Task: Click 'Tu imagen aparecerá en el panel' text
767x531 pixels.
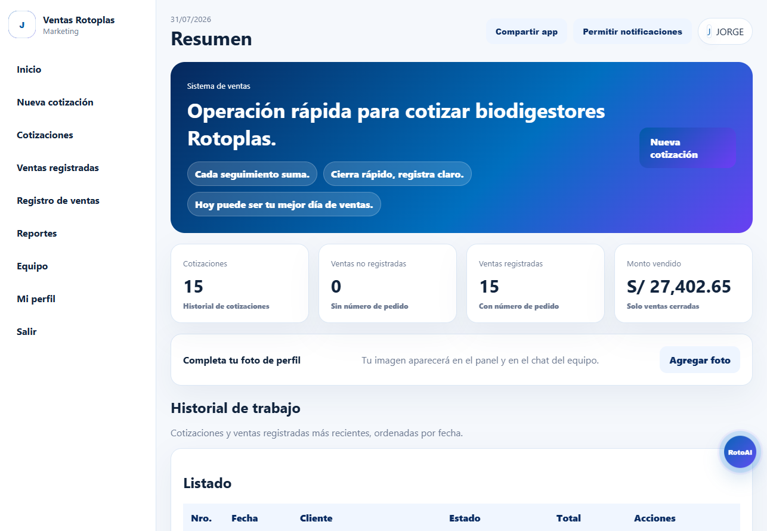Action: pos(480,361)
